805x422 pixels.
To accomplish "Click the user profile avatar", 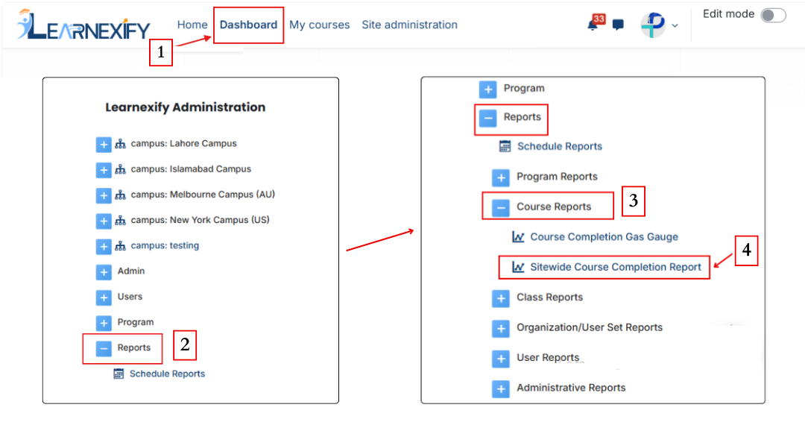I will (653, 25).
